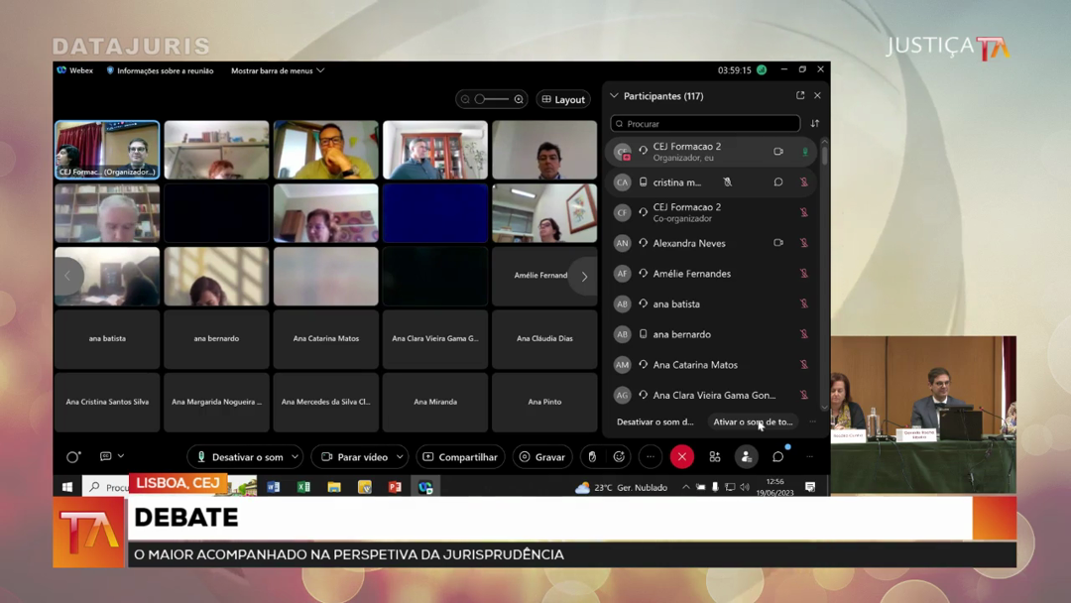Open Mostrar barra de menus

pyautogui.click(x=277, y=71)
